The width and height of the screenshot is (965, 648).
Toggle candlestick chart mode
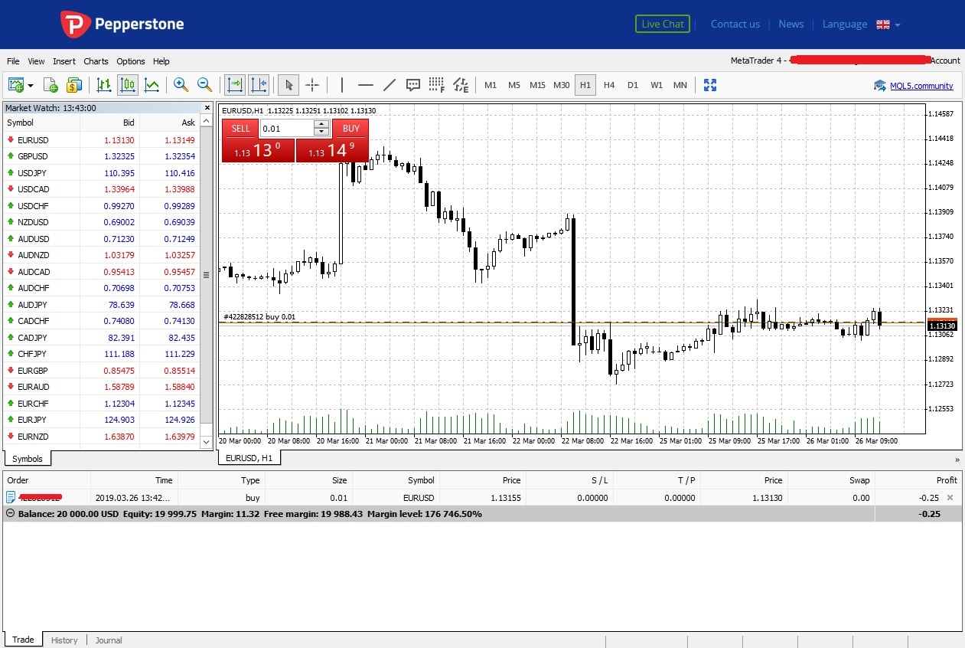128,85
